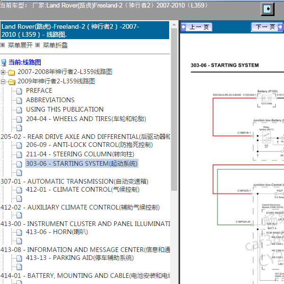Click the Land Rover 线路图 blue title header
The image size is (284, 284).
coord(85,30)
